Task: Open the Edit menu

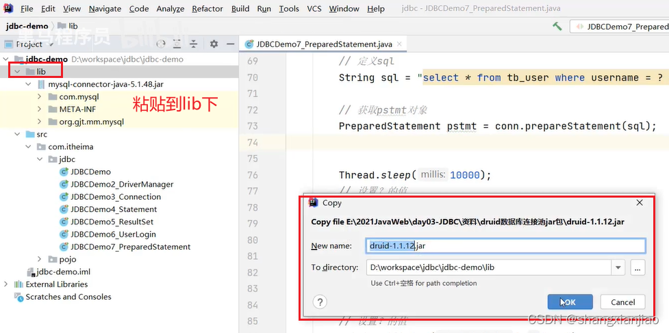Action: pyautogui.click(x=48, y=8)
